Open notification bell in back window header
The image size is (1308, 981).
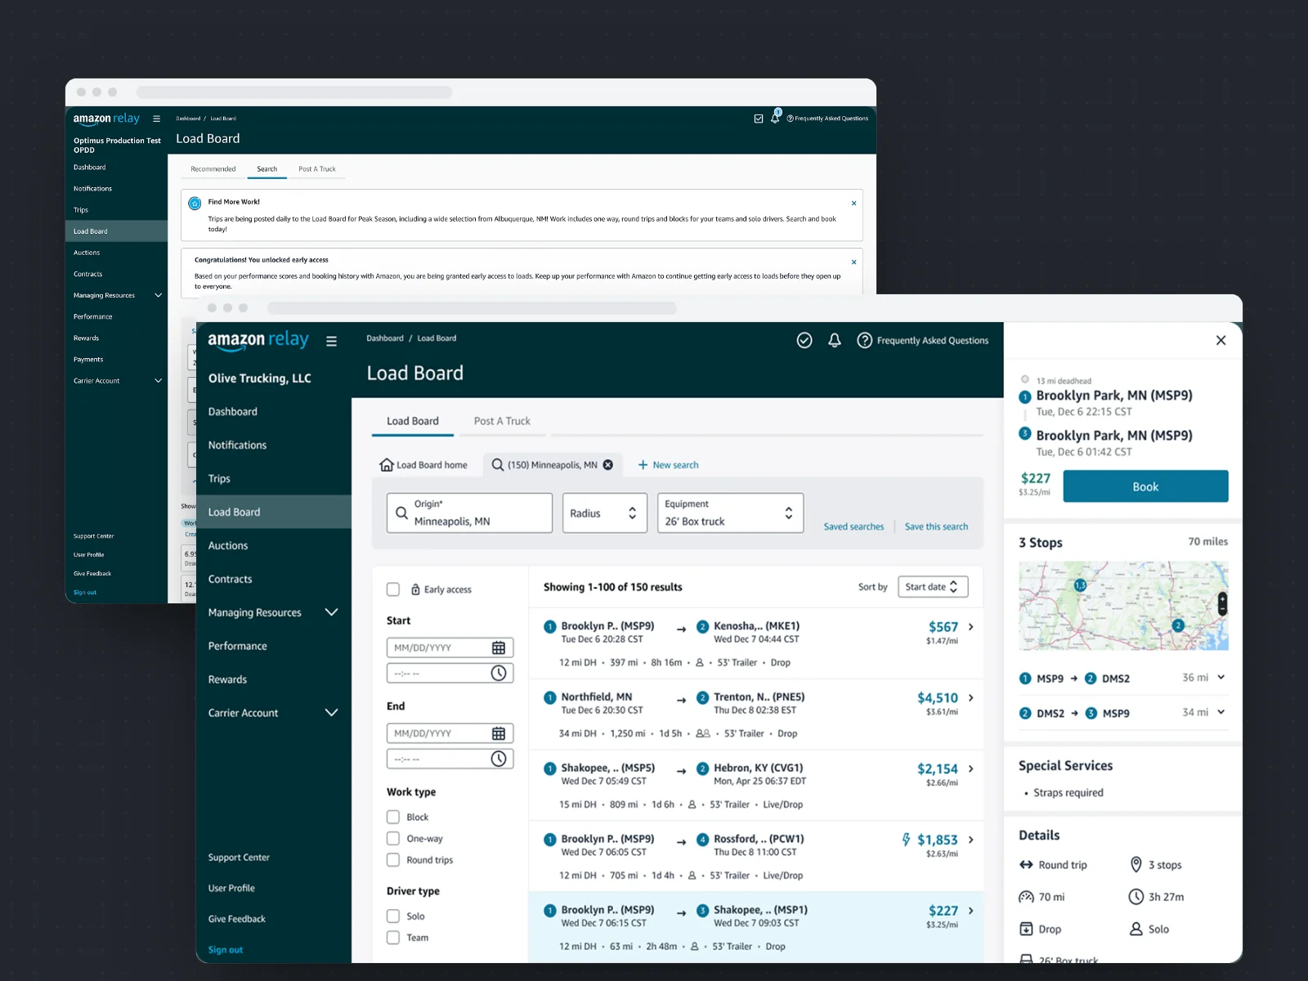click(775, 118)
